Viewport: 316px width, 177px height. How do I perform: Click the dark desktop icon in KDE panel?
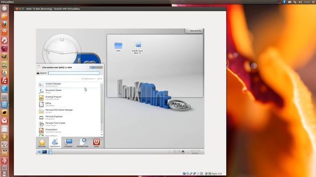coord(44,152)
